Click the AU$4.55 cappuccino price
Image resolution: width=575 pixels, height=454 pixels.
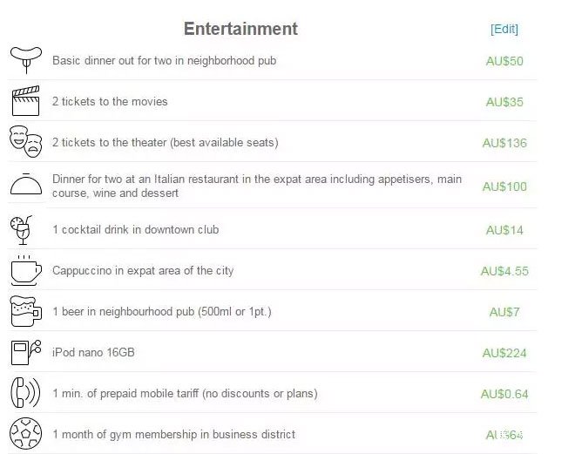pyautogui.click(x=504, y=271)
